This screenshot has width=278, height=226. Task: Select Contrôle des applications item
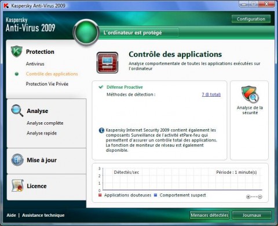[x=52, y=74]
